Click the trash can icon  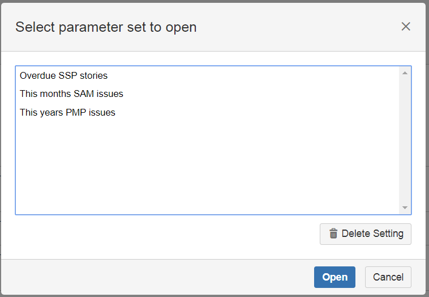pyautogui.click(x=333, y=234)
